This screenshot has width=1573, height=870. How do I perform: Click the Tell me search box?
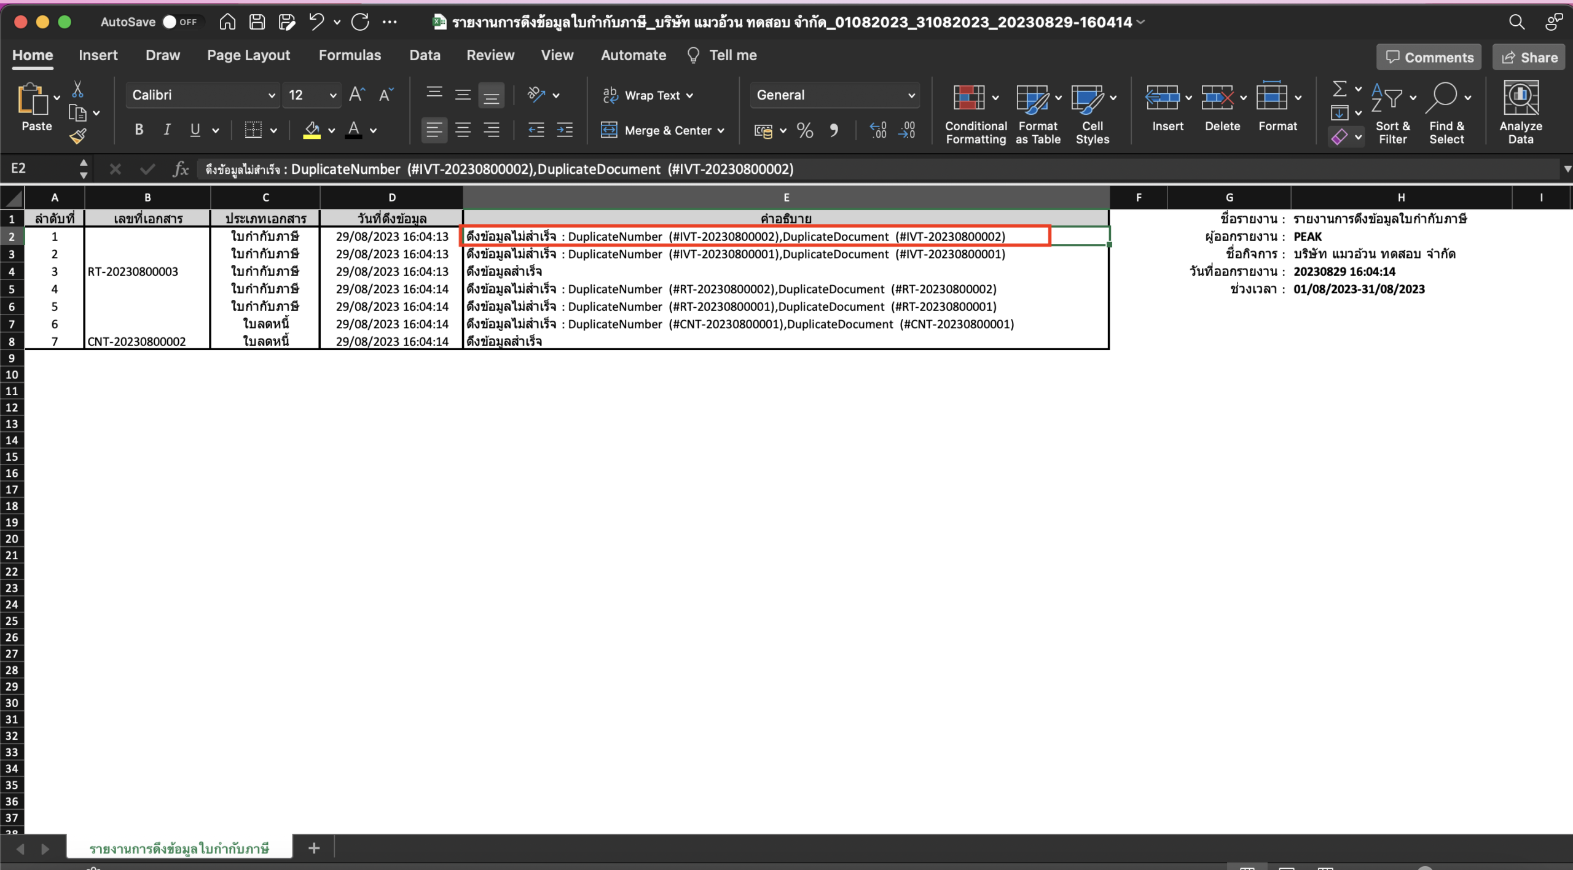(722, 55)
